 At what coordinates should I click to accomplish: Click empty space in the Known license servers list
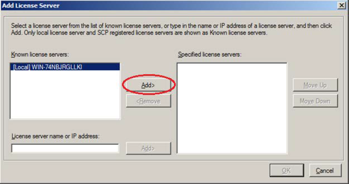[65, 95]
